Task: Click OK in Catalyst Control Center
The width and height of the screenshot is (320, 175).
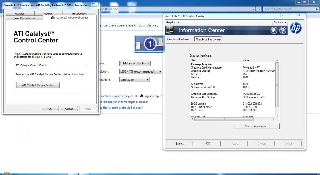Action: point(208,144)
